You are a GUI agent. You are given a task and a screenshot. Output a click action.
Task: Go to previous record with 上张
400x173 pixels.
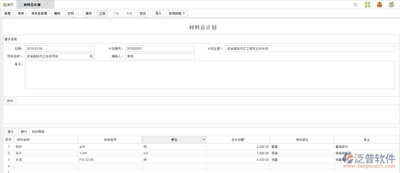[102, 13]
